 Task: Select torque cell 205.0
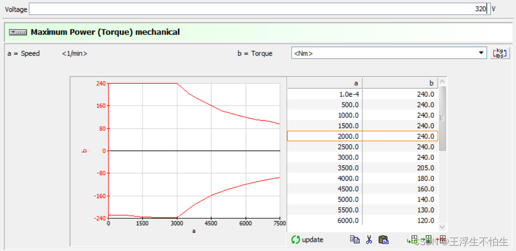point(401,168)
